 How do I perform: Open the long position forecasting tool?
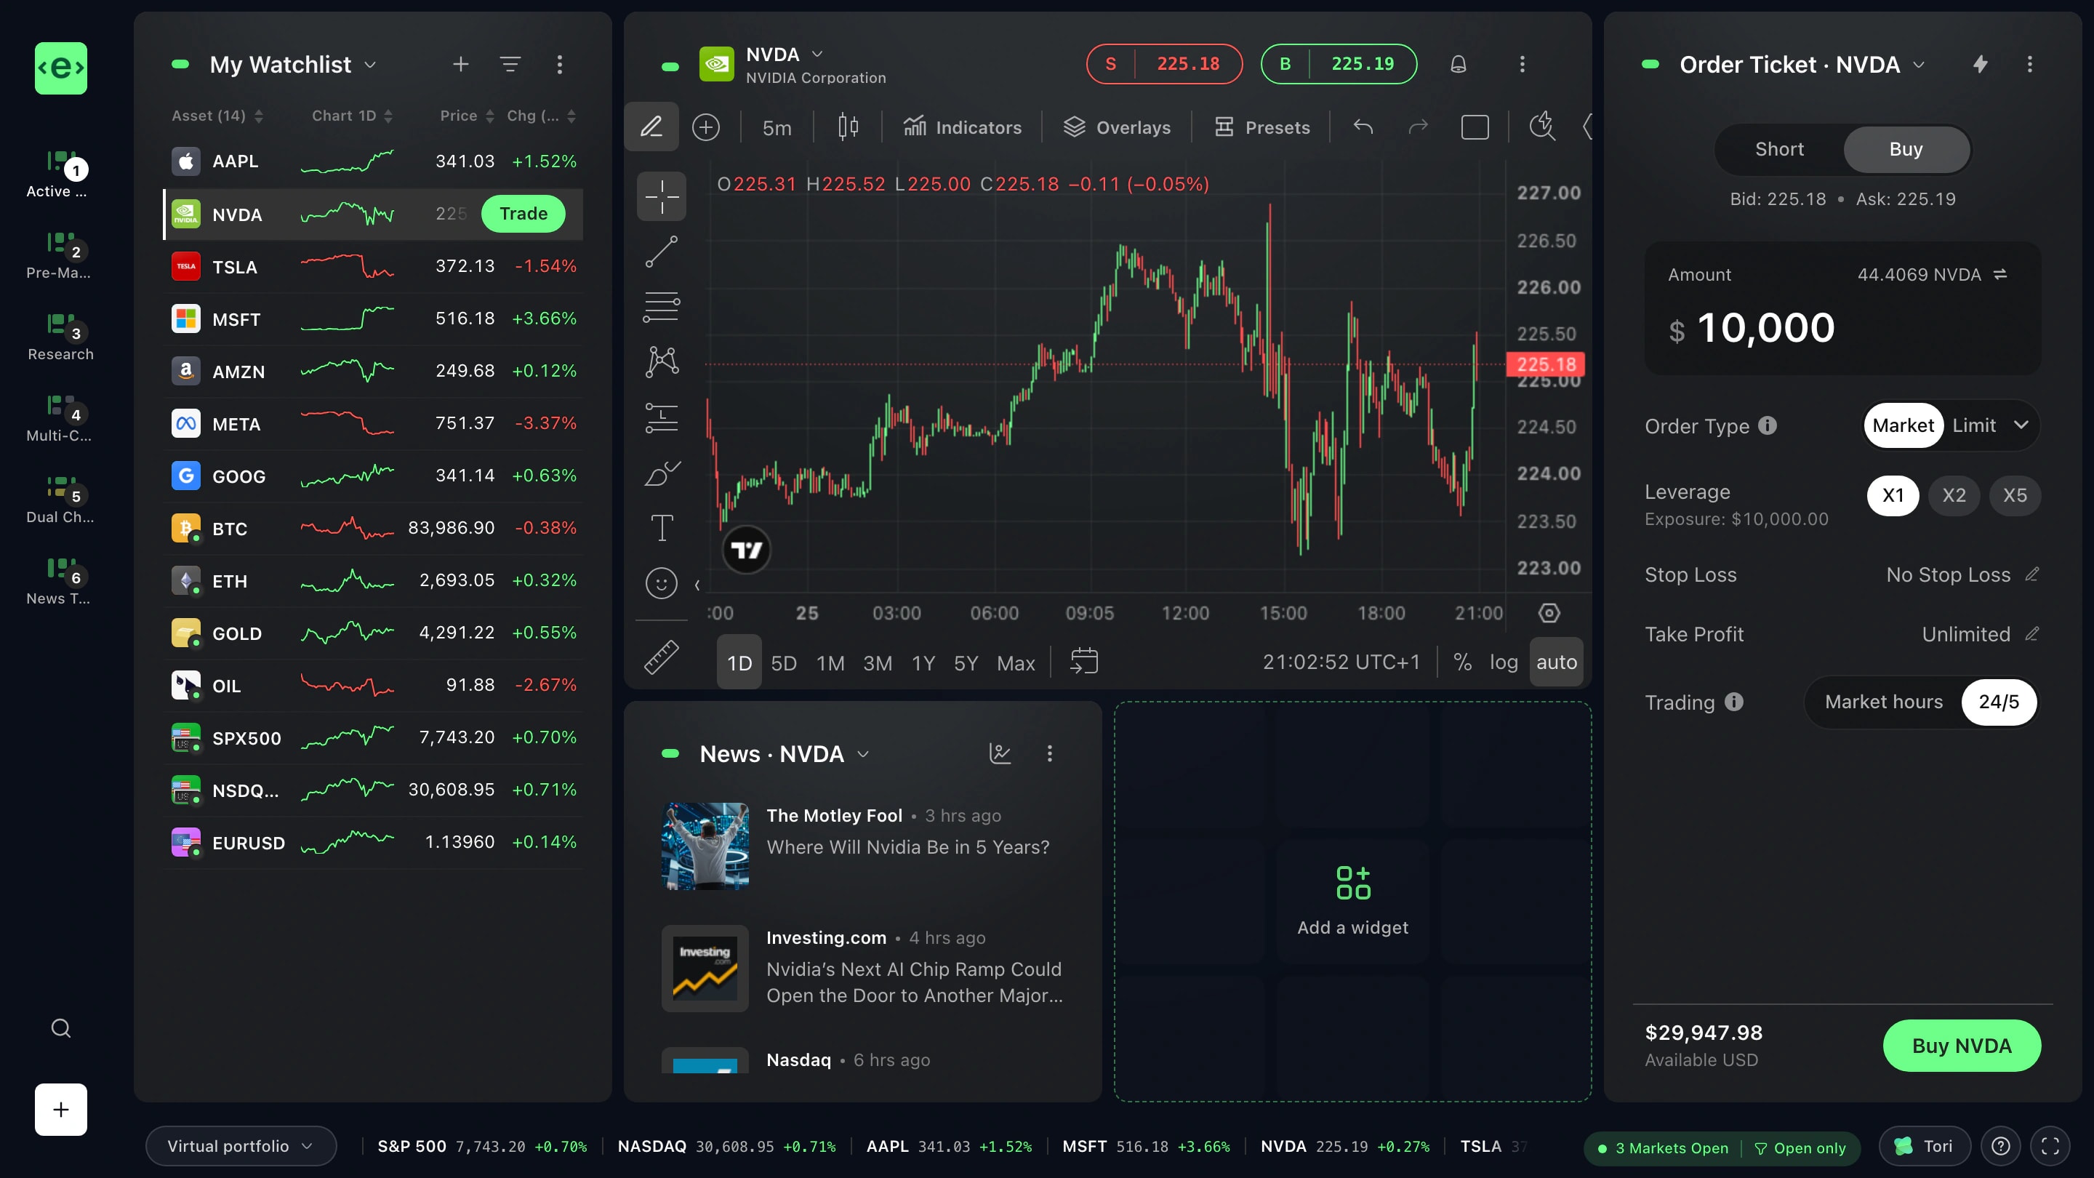tap(661, 418)
